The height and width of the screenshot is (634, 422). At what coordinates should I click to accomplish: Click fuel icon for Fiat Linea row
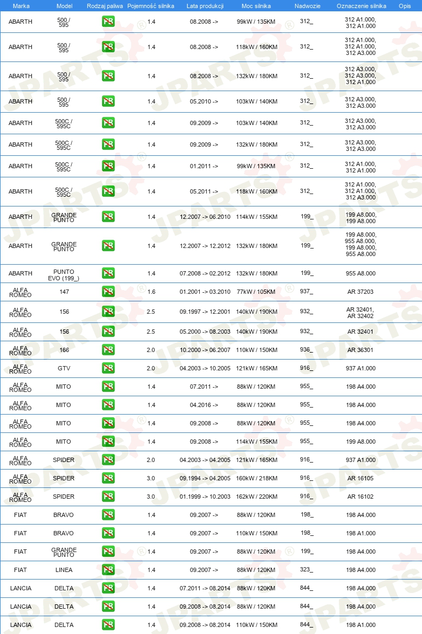(x=108, y=570)
